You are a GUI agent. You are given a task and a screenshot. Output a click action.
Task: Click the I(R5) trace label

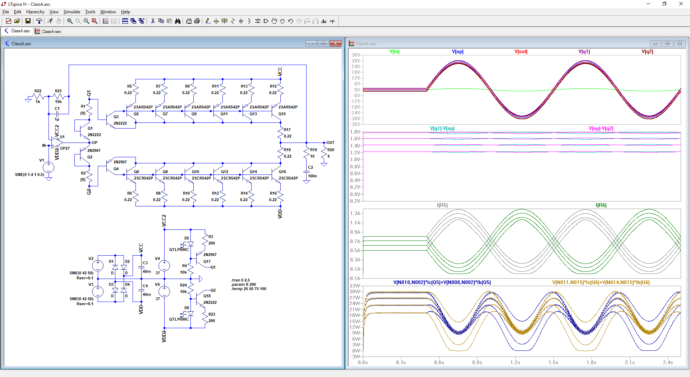tap(442, 205)
